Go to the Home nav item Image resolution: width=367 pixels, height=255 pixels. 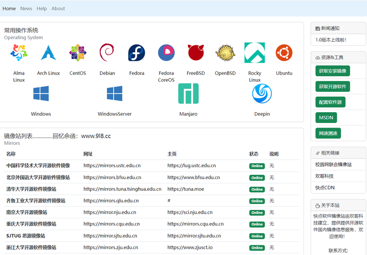click(x=9, y=9)
